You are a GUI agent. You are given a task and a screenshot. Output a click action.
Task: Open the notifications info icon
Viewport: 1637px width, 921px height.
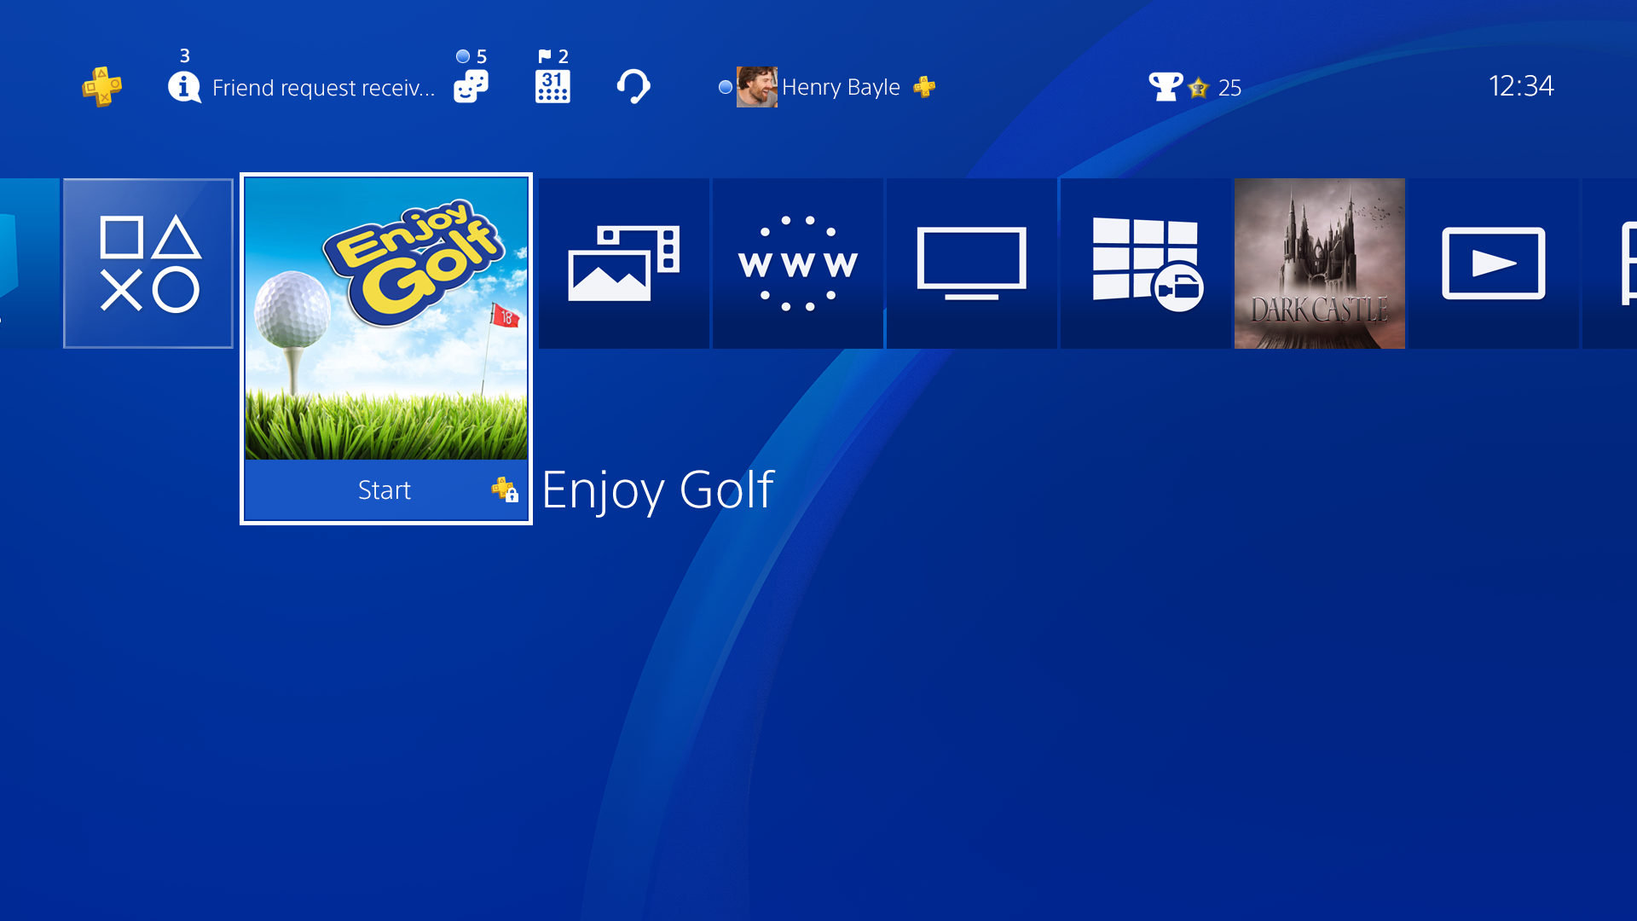[184, 86]
